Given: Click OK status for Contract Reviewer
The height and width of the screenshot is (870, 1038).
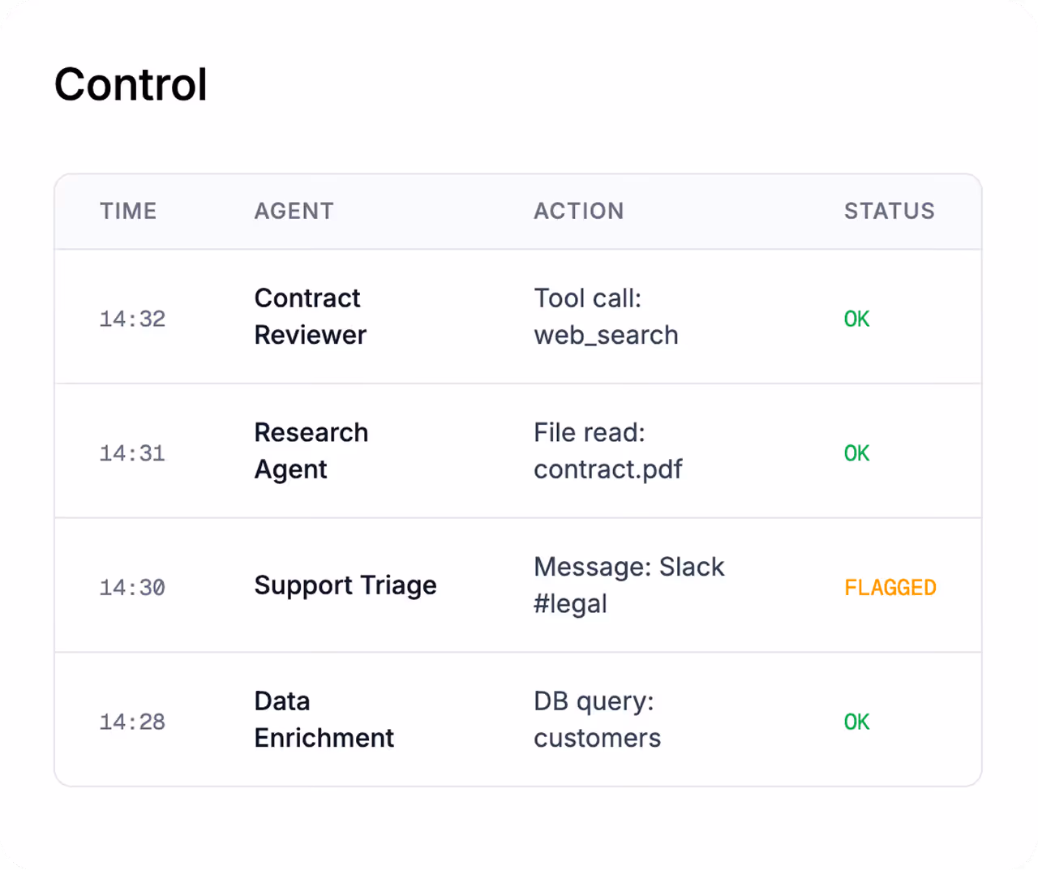Looking at the screenshot, I should [856, 319].
